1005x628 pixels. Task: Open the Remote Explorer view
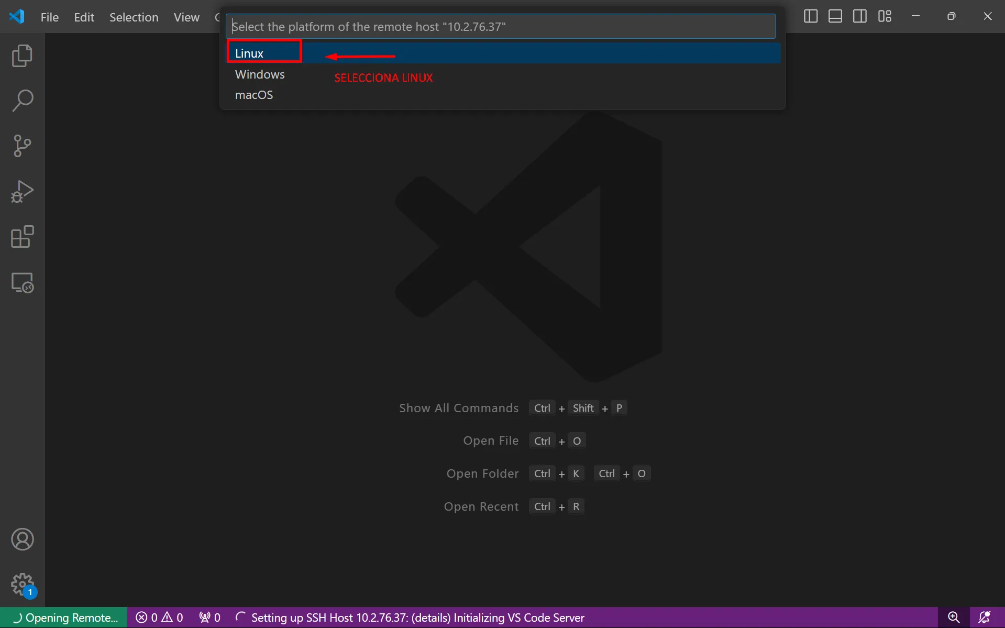tap(22, 283)
